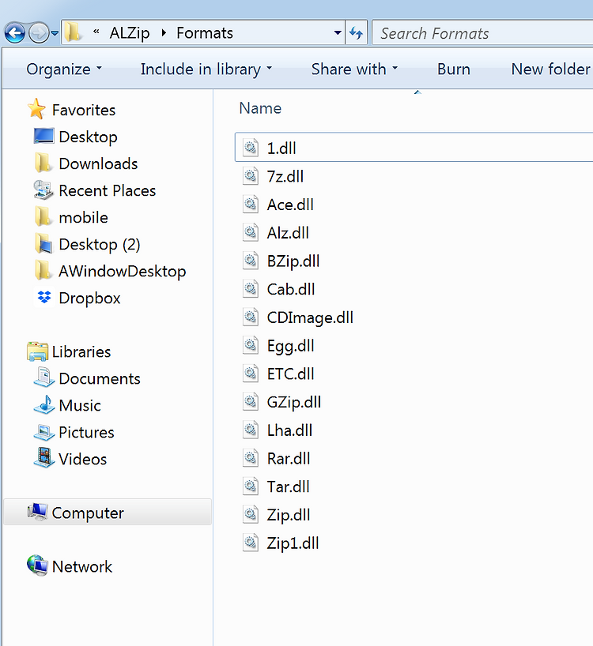Click the Music library icon
Screen dimensions: 593x646
coord(44,404)
